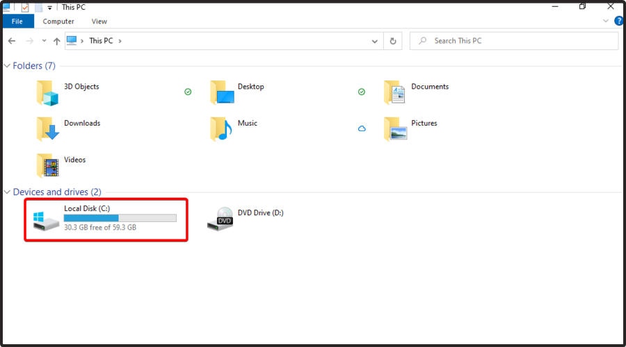The height and width of the screenshot is (347, 626).
Task: Click the 'Local Disk (C:)' label
Action: (87, 208)
